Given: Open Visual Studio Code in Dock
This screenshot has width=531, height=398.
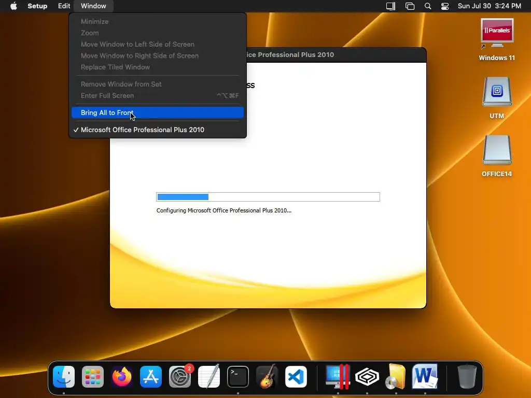Looking at the screenshot, I should pos(296,377).
